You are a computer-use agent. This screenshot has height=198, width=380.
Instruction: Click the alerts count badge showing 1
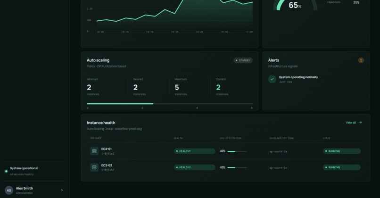pos(361,60)
